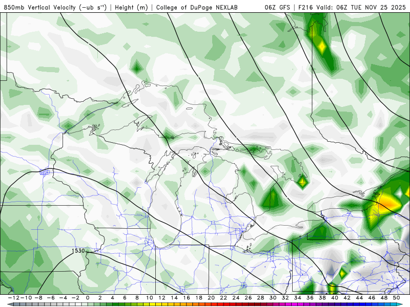Click the '8' color scale label
This screenshot has width=410, height=307.
click(x=137, y=298)
